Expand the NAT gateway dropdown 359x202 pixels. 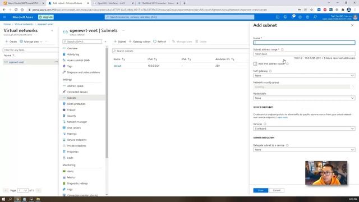tap(304, 76)
